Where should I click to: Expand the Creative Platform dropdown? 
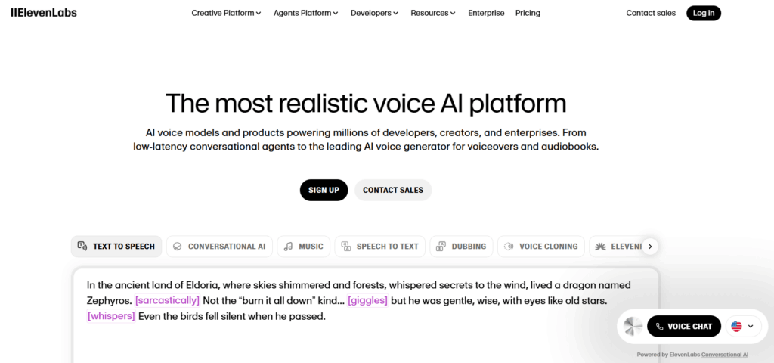[x=226, y=13]
